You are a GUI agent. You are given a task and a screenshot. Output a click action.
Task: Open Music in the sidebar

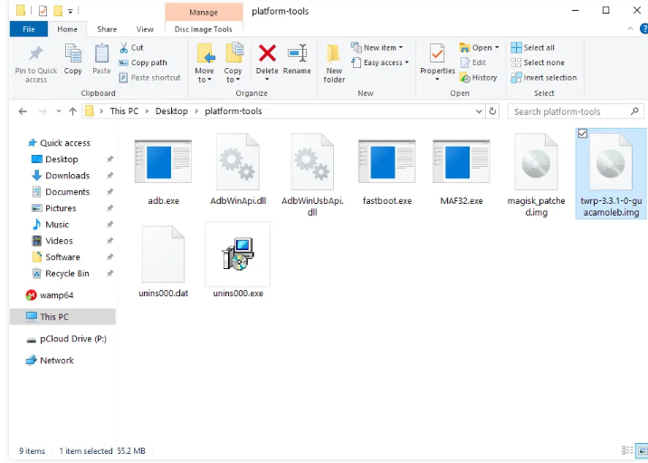[x=57, y=225]
